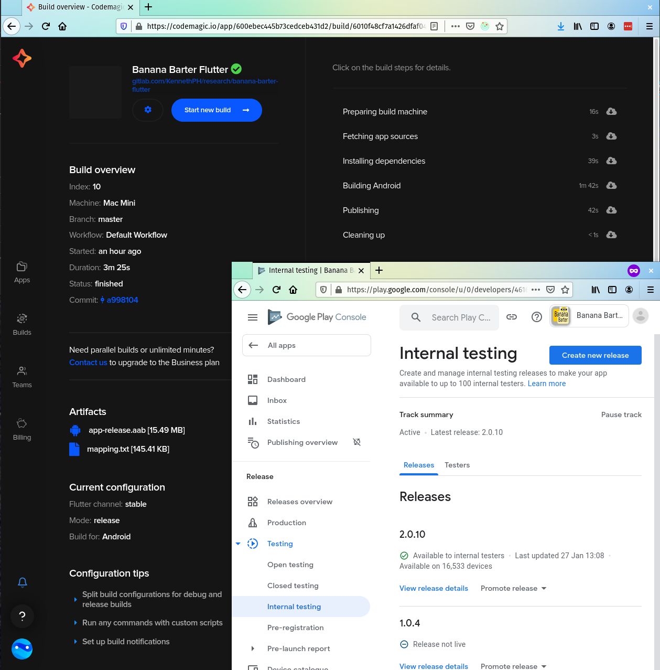Download app-release.aab artifact
The width and height of the screenshot is (660, 670).
click(137, 430)
